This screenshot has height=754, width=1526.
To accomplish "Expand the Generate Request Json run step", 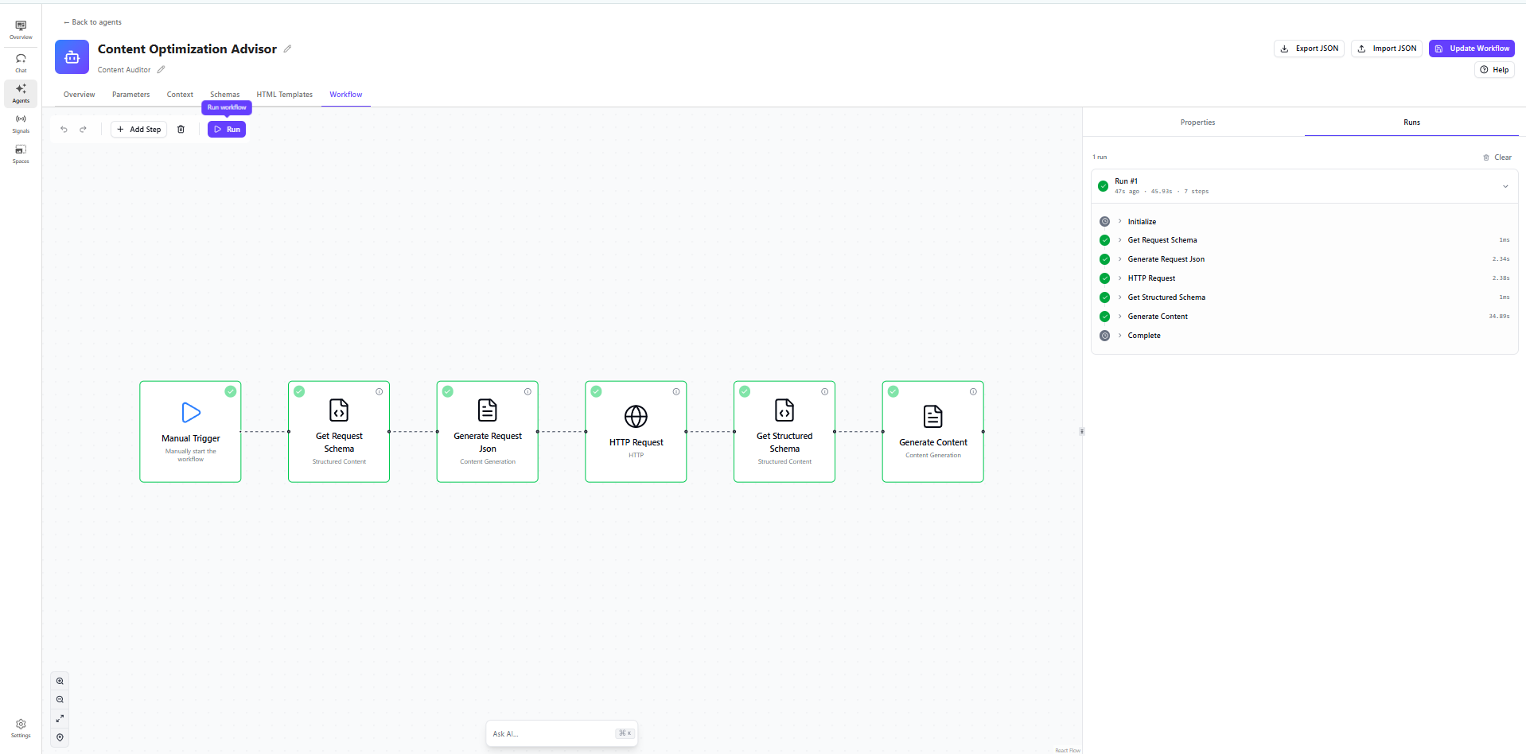I will (1119, 259).
